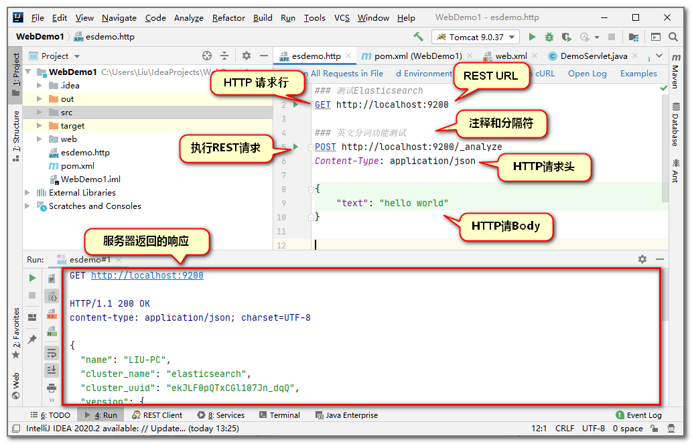Click the lock read-only icon in status bar
The width and height of the screenshot is (692, 444).
pyautogui.click(x=654, y=428)
